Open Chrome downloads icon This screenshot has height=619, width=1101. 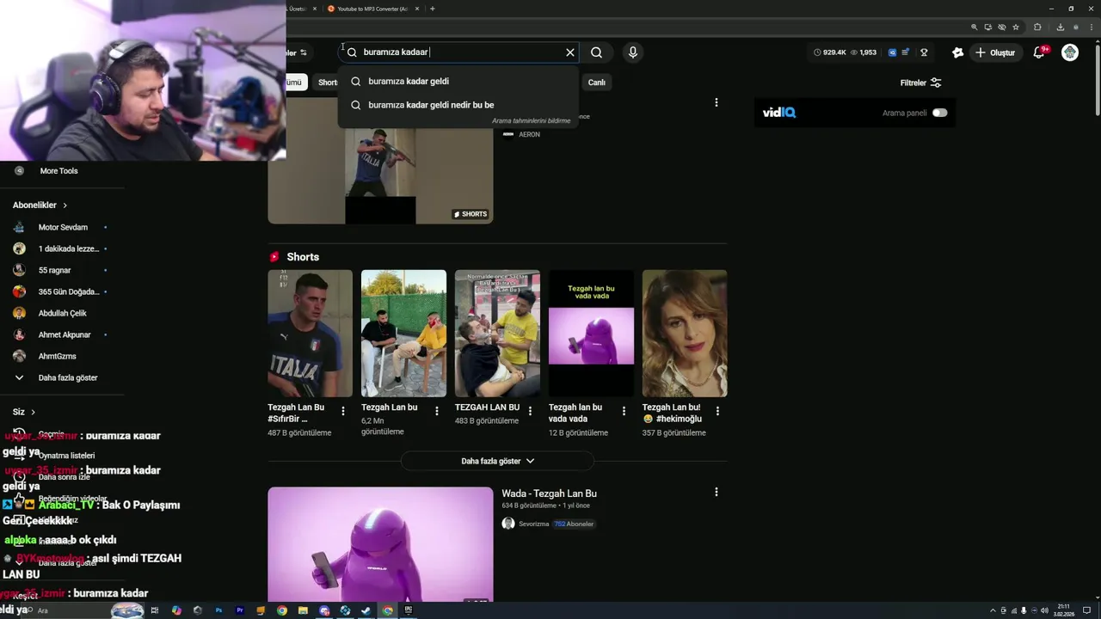tap(1060, 28)
